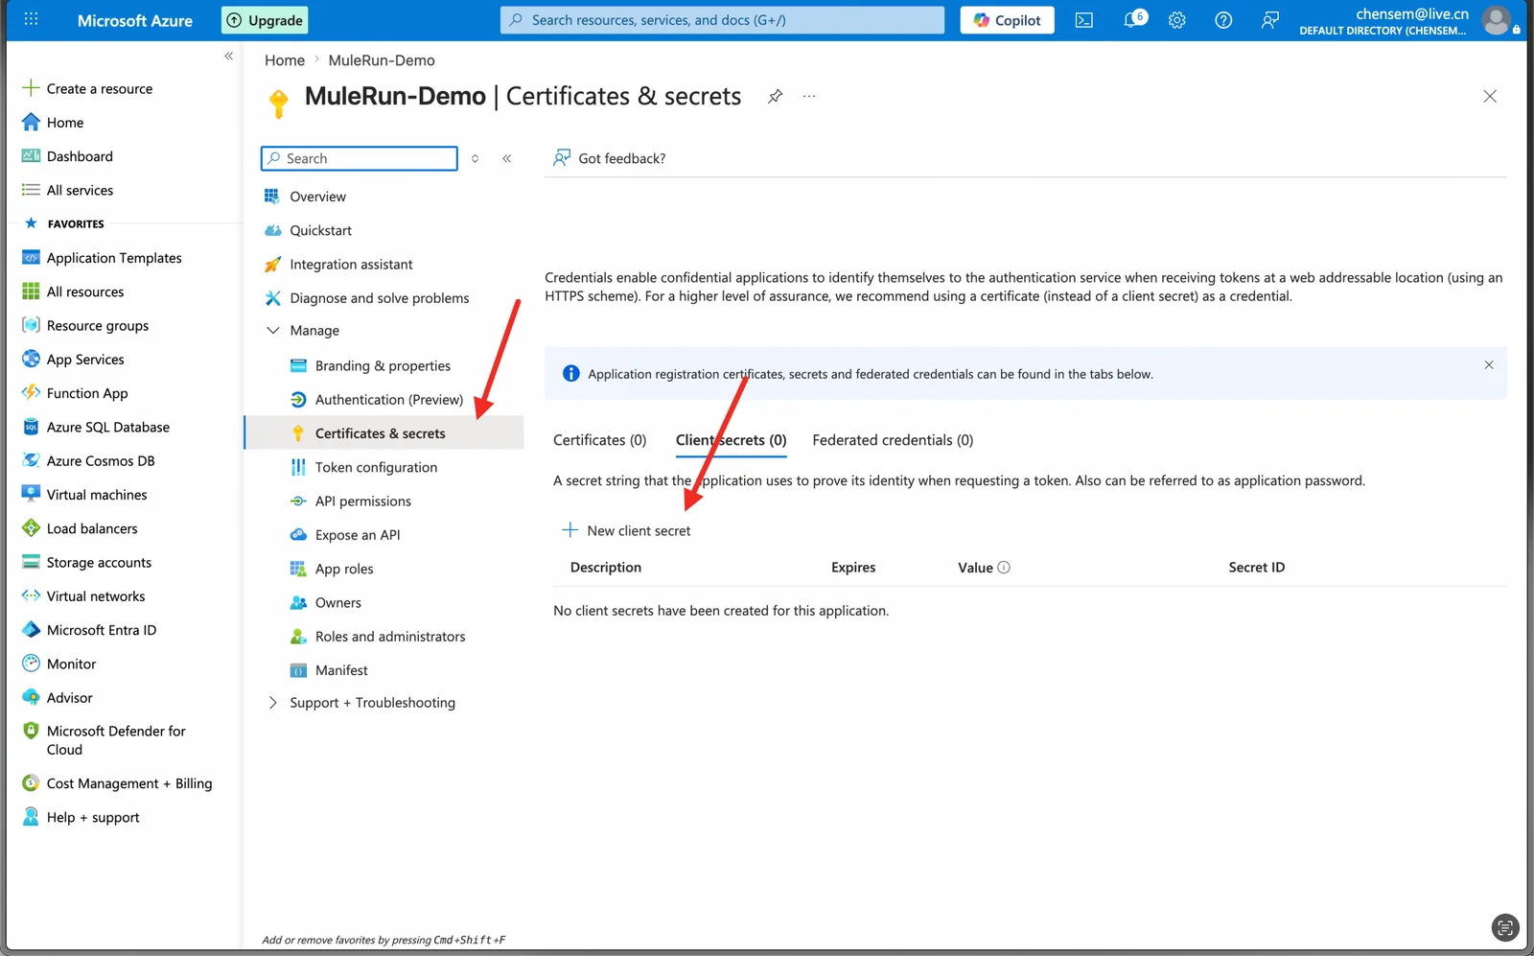This screenshot has height=956, width=1534.
Task: Open Roles and administrators
Action: coord(390,637)
